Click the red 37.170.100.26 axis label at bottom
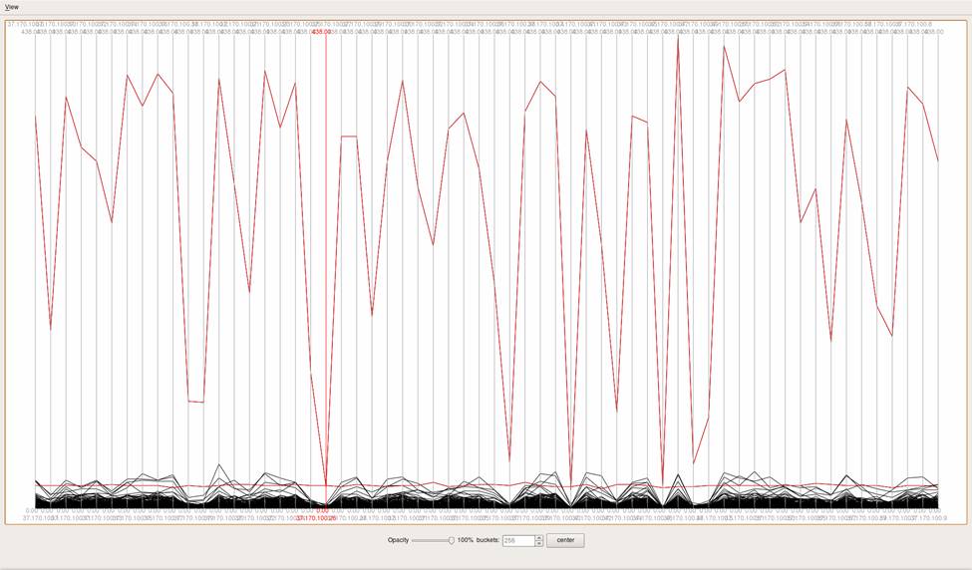 [x=316, y=518]
